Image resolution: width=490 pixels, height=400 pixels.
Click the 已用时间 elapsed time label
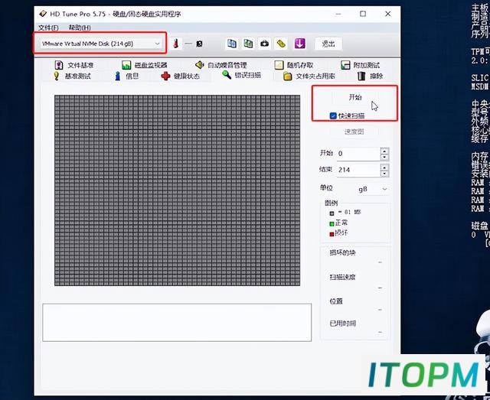coord(343,324)
